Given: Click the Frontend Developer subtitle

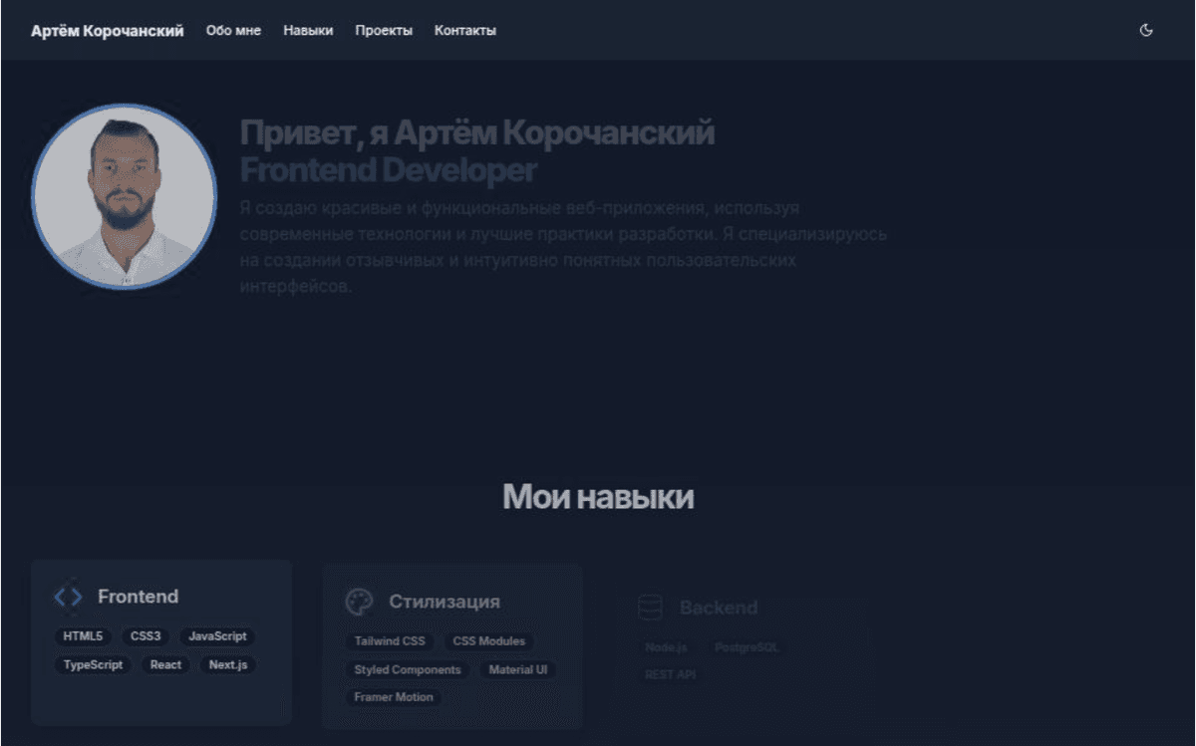Looking at the screenshot, I should click(389, 170).
